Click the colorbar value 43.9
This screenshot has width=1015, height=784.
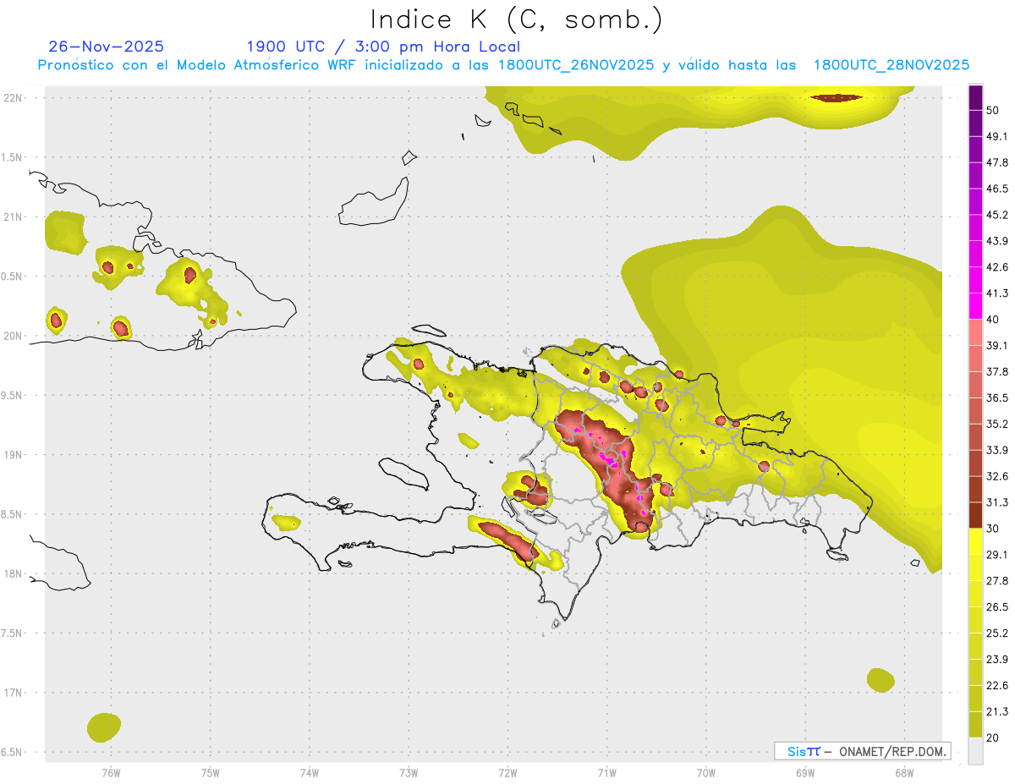(997, 241)
